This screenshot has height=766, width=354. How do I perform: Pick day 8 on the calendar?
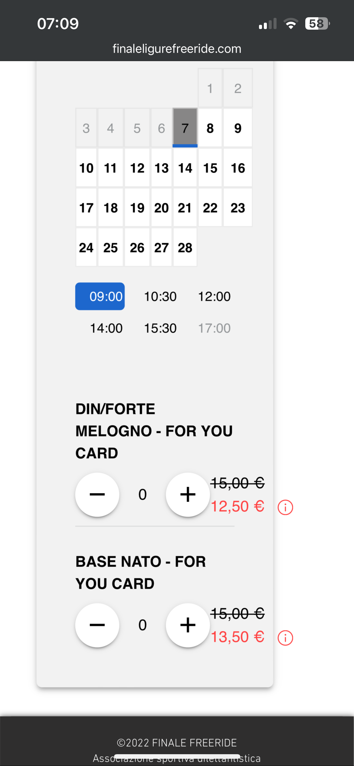pos(210,128)
